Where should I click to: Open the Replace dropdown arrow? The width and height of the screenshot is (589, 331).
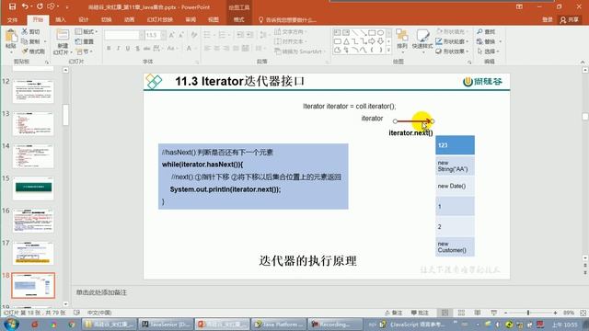[x=501, y=41]
